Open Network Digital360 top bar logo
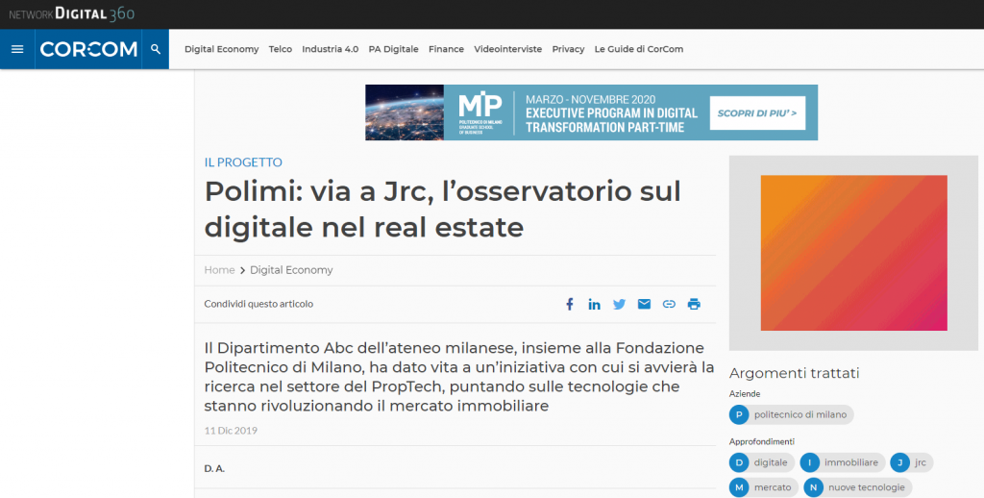Screen dimensions: 984x498 (72, 13)
